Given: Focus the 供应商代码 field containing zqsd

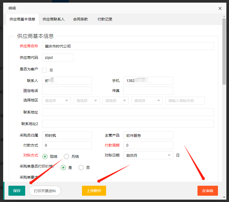Looking at the screenshot, I should pos(58,58).
